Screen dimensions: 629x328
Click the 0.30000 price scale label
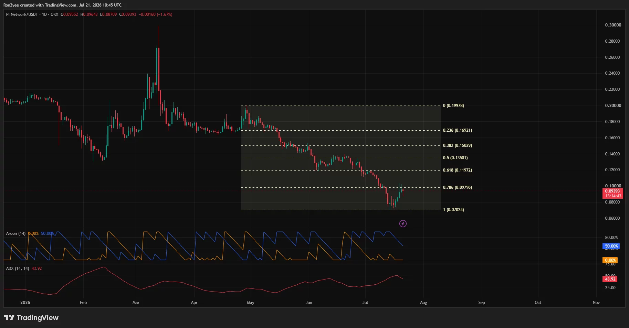(x=613, y=25)
